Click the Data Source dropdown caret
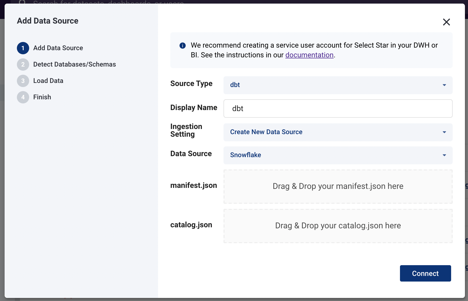The image size is (468, 301). click(x=444, y=155)
